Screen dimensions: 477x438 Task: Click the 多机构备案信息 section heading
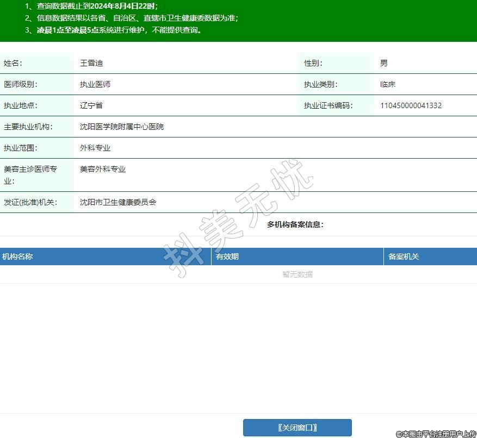click(295, 224)
